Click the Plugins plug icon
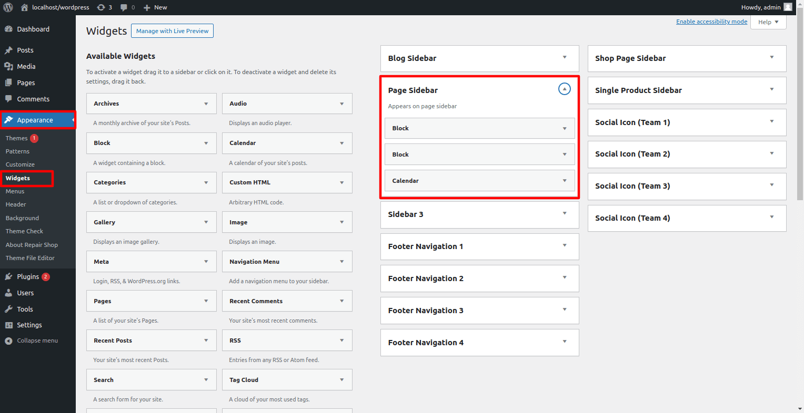The height and width of the screenshot is (413, 804). pyautogui.click(x=8, y=277)
